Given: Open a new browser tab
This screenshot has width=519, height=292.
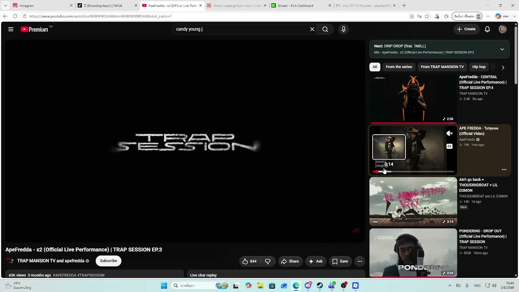Looking at the screenshot, I should (x=404, y=6).
